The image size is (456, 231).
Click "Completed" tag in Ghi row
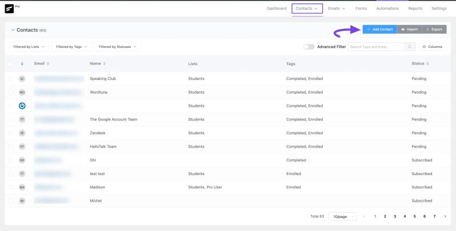tap(296, 160)
